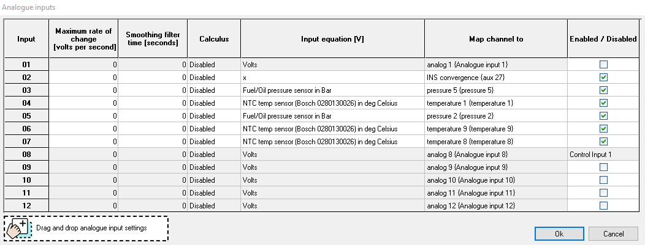Open input 03 map channel pressure 5 cell
This screenshot has height=245, width=645.
point(495,90)
